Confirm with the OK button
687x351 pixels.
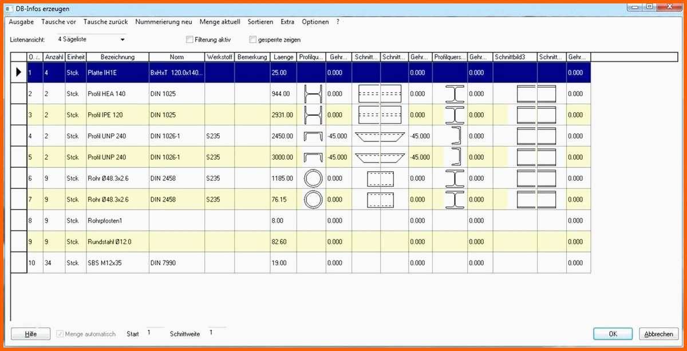[x=612, y=333]
